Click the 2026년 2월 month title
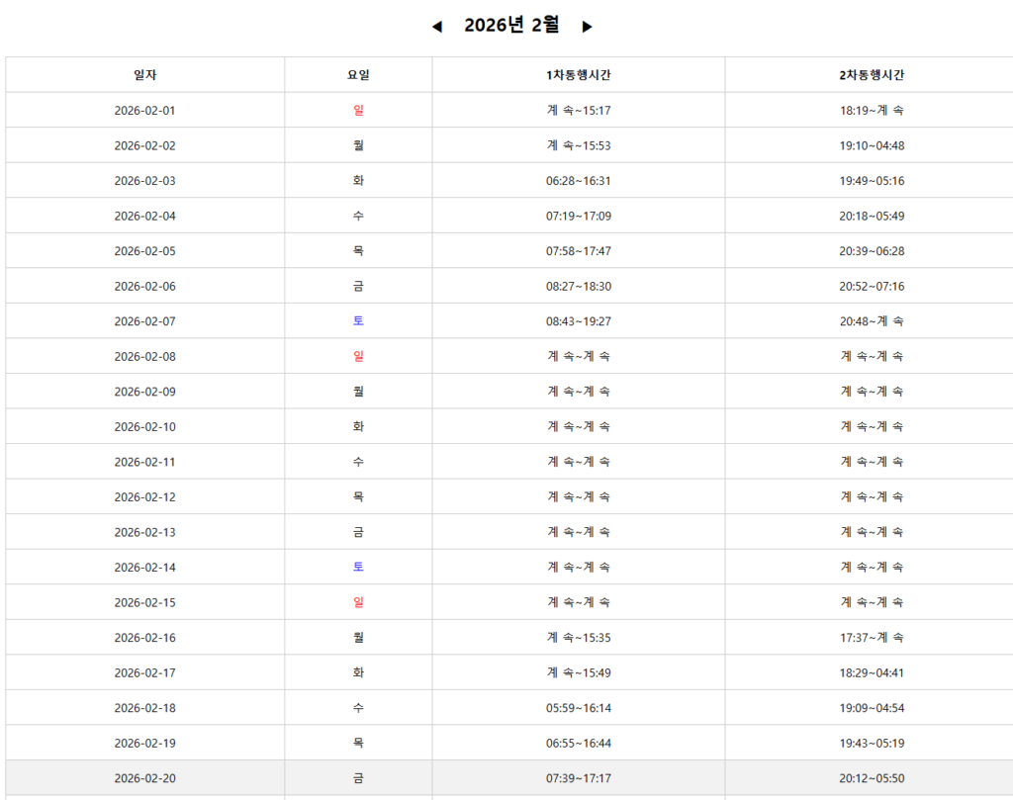Image resolution: width=1013 pixels, height=800 pixels. pyautogui.click(x=511, y=26)
